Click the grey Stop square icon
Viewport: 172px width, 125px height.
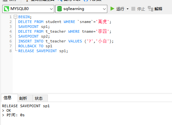(x=133, y=9)
